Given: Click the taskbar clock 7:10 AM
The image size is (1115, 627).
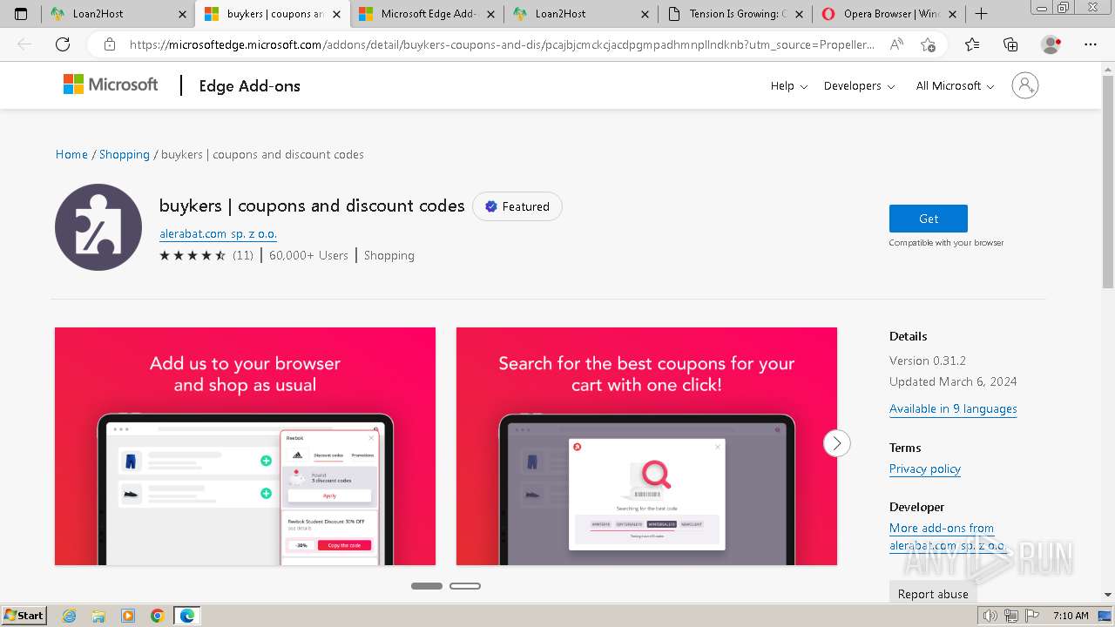Looking at the screenshot, I should (x=1070, y=616).
